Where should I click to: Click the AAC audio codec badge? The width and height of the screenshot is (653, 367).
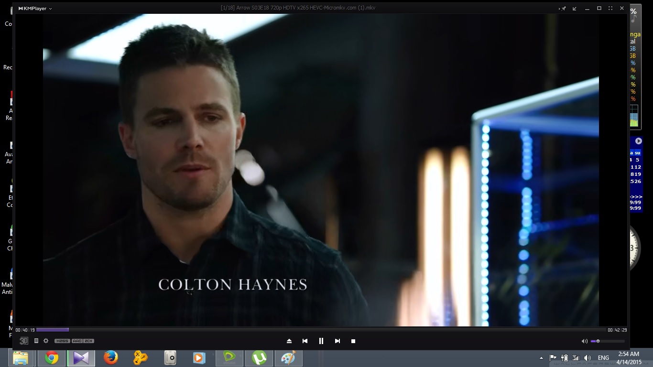coord(77,341)
